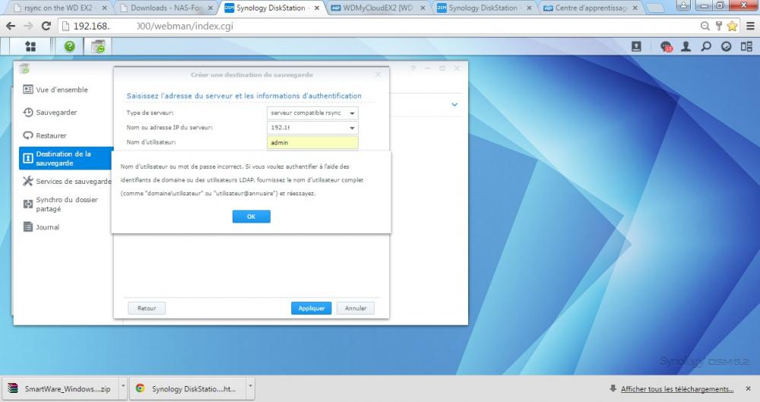The width and height of the screenshot is (760, 402).
Task: Click Nom d'utilisateur admin field
Action: tap(312, 143)
